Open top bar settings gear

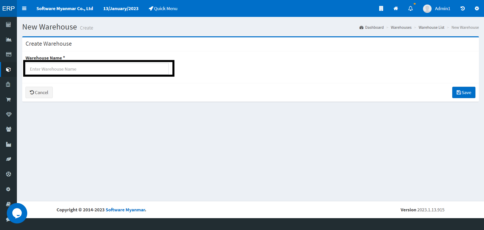[x=477, y=9]
